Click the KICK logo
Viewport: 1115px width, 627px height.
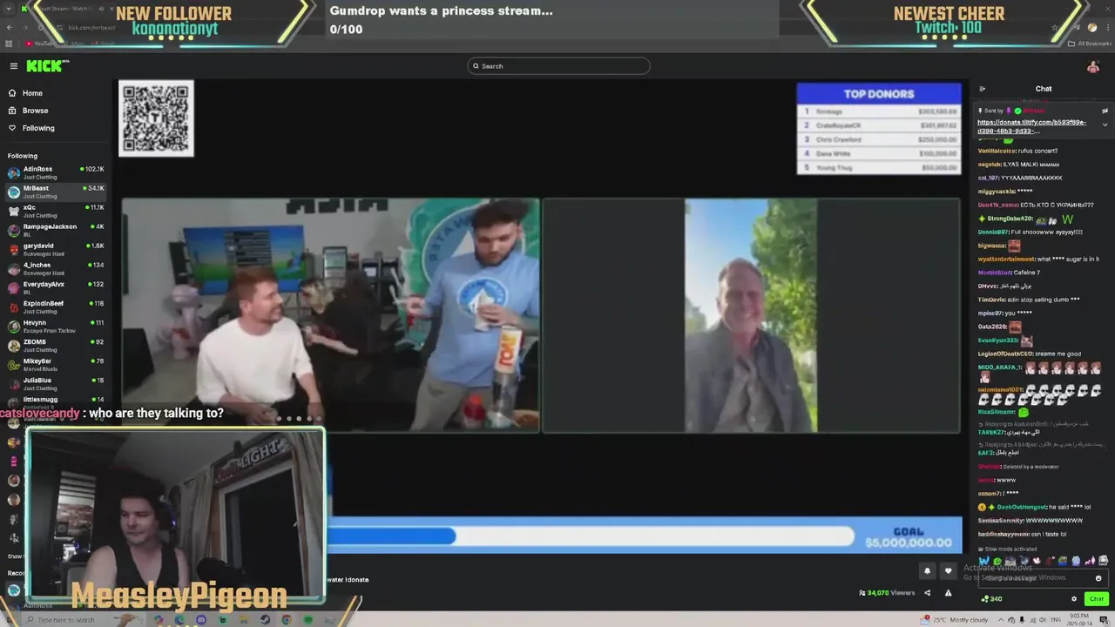click(46, 66)
